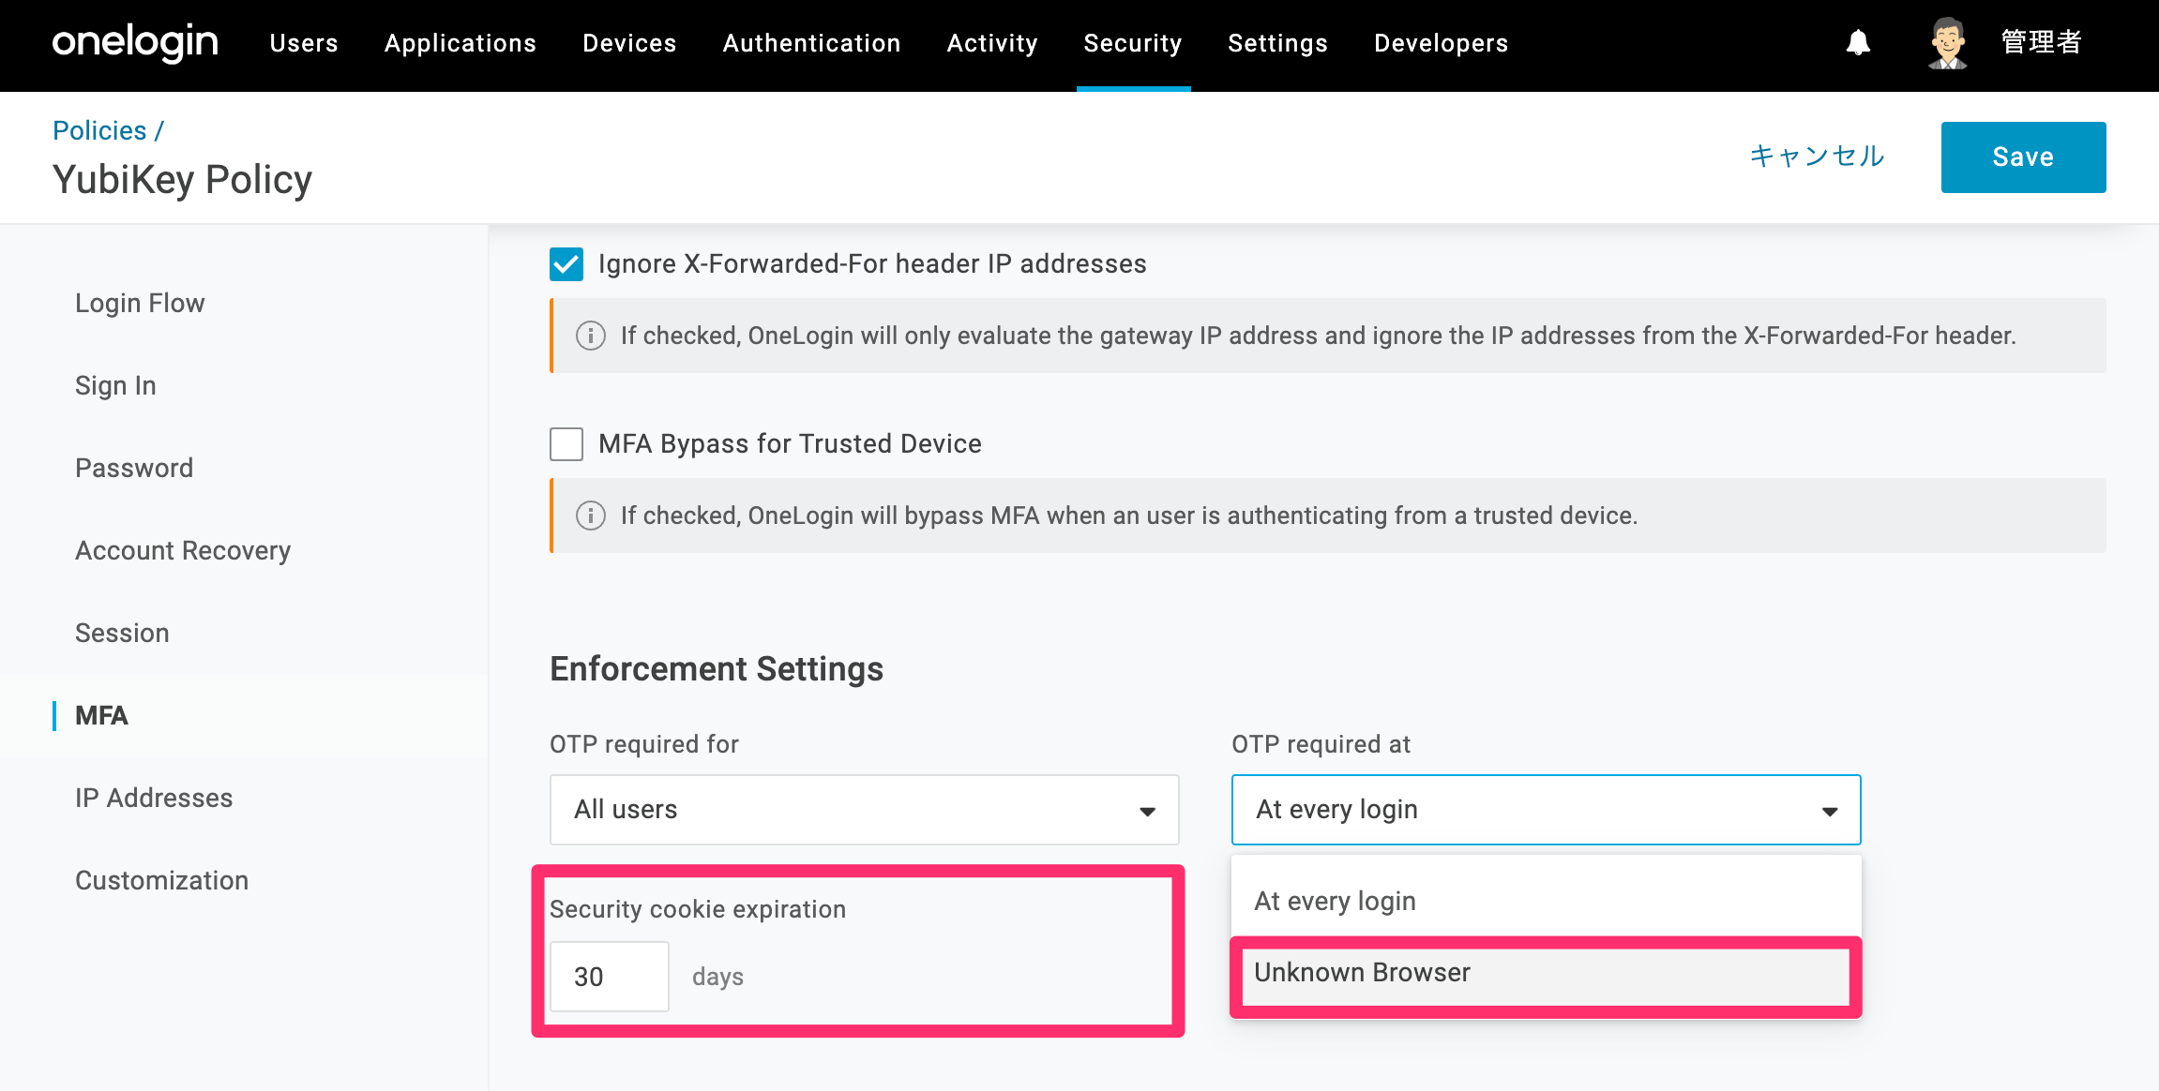Click the Enforcement Settings heading
The height and width of the screenshot is (1091, 2159).
point(717,669)
